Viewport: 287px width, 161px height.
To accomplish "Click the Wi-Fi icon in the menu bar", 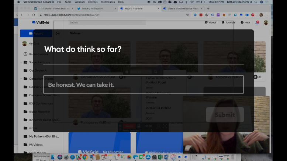I will [x=191, y=2].
